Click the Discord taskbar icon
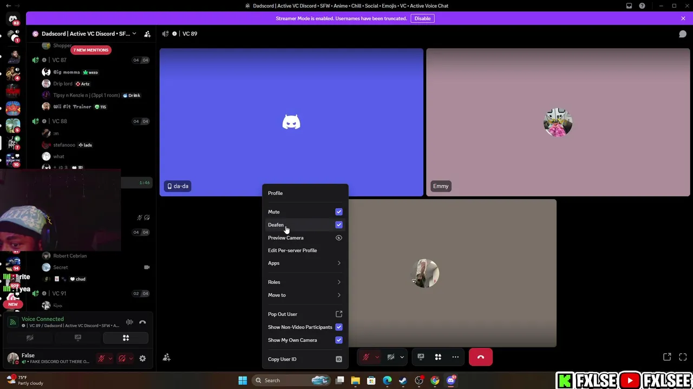This screenshot has width=693, height=389. pos(451,380)
